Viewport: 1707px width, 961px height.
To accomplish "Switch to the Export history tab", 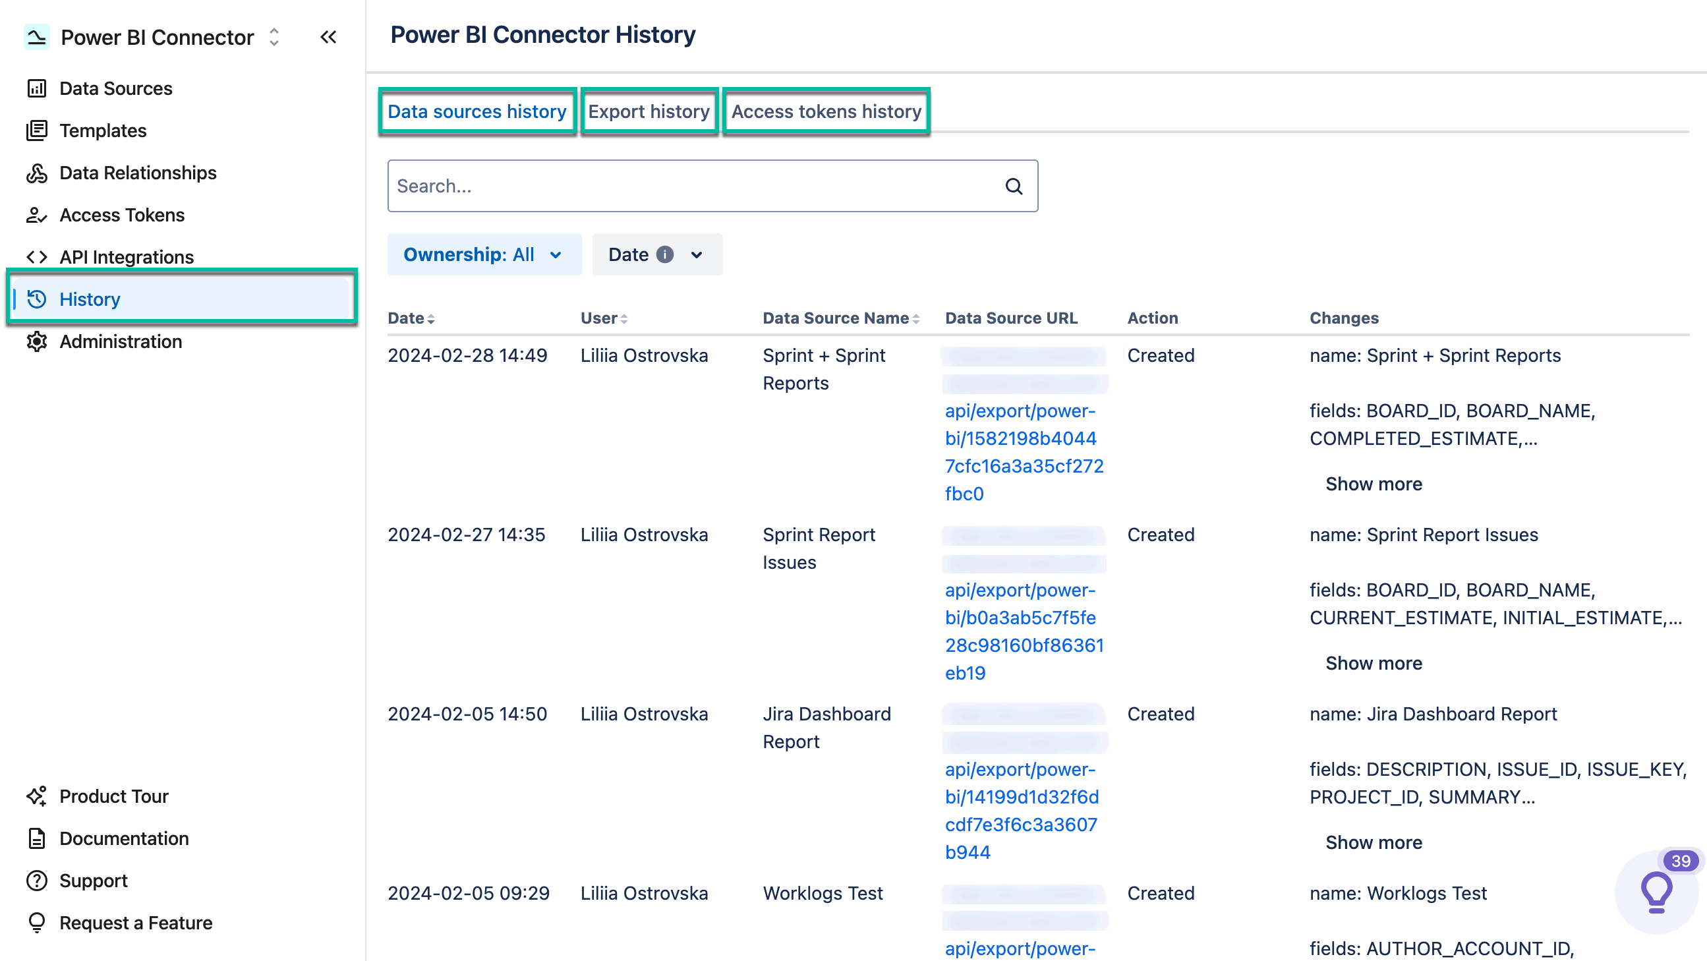I will pyautogui.click(x=649, y=111).
